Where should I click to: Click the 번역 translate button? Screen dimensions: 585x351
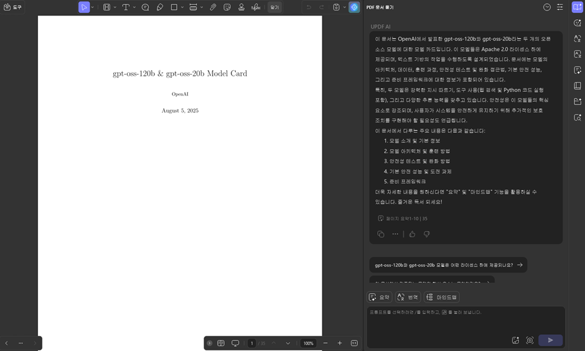408,297
